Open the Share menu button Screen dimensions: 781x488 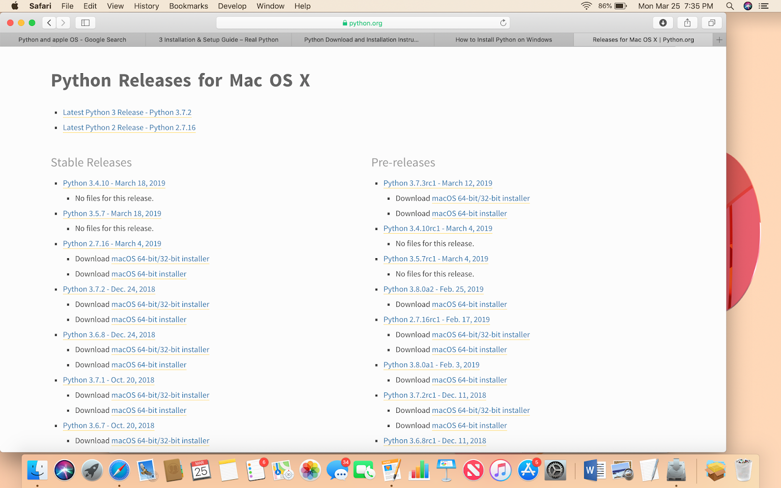click(x=687, y=22)
